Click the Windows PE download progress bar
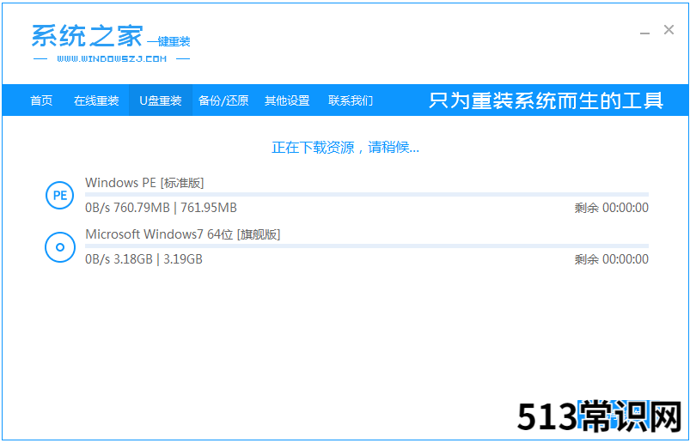 coord(367,194)
